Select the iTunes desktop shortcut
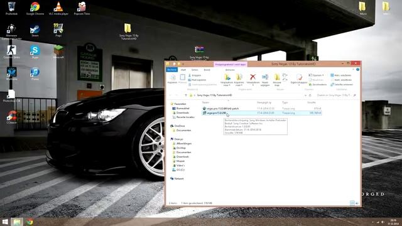Screen dimensions: 402x226 [x=35, y=74]
